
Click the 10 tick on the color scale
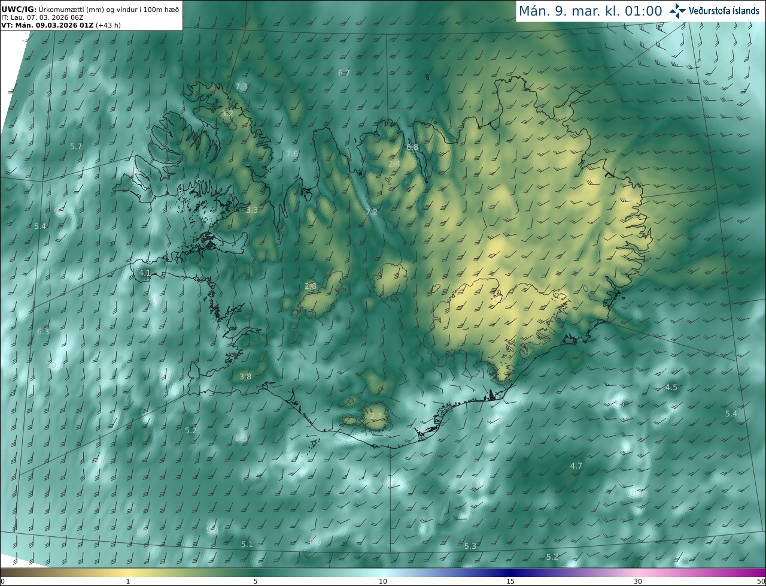(383, 581)
